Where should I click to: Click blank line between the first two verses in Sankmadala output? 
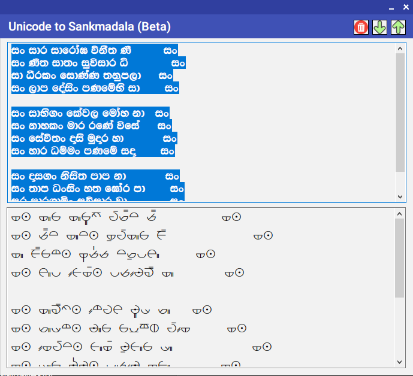[201, 291]
